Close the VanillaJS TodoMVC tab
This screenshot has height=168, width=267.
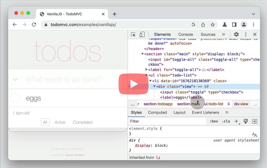103,14
